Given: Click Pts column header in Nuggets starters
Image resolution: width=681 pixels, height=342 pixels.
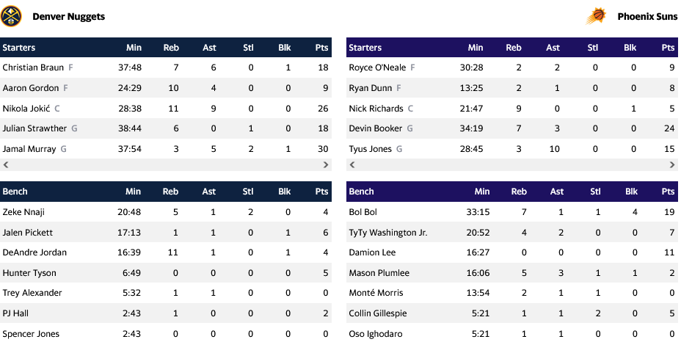Looking at the screenshot, I should point(321,48).
